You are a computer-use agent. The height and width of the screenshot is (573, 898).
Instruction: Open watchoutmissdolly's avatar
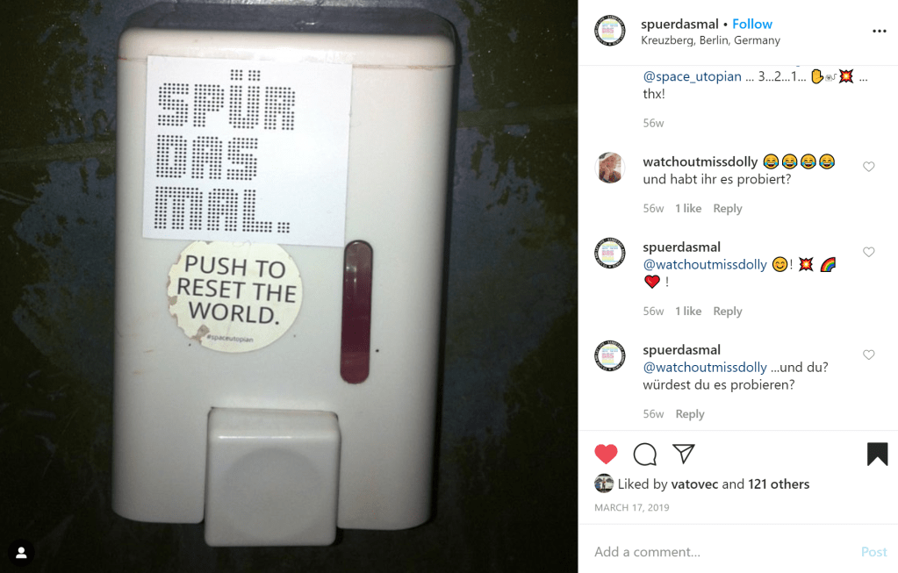click(610, 168)
